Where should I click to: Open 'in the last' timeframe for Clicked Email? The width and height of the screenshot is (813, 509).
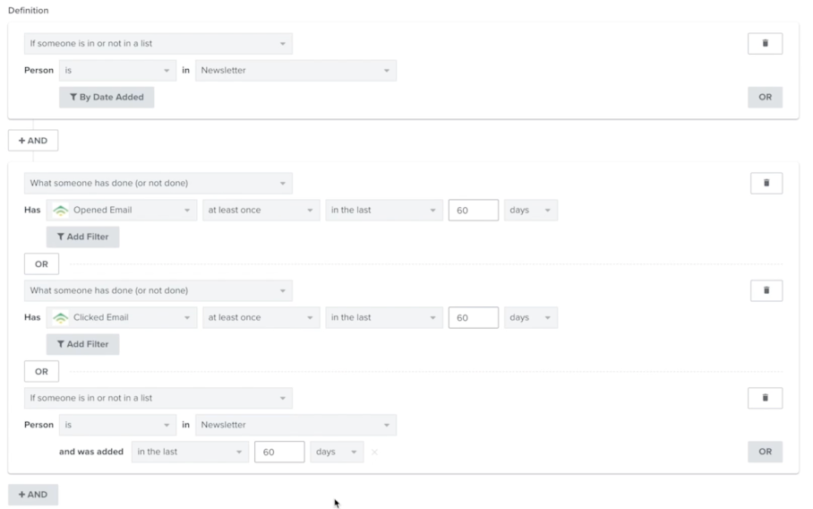coord(383,317)
